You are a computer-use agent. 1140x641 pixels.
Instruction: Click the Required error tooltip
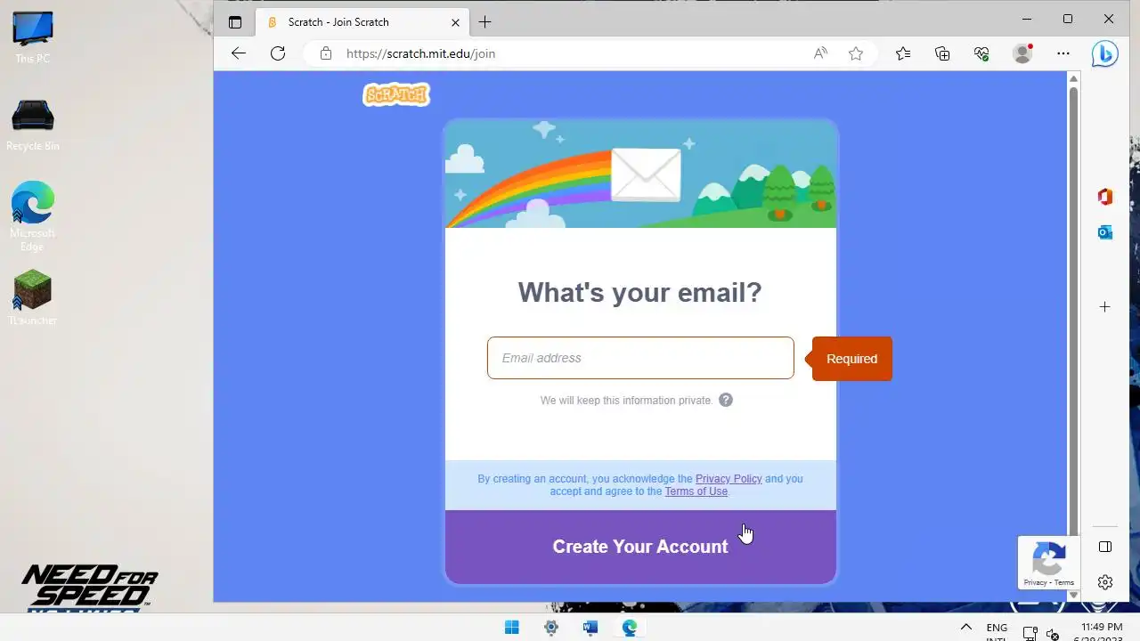pyautogui.click(x=851, y=359)
